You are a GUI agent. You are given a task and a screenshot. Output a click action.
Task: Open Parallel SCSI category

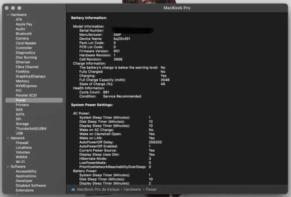click(x=26, y=95)
